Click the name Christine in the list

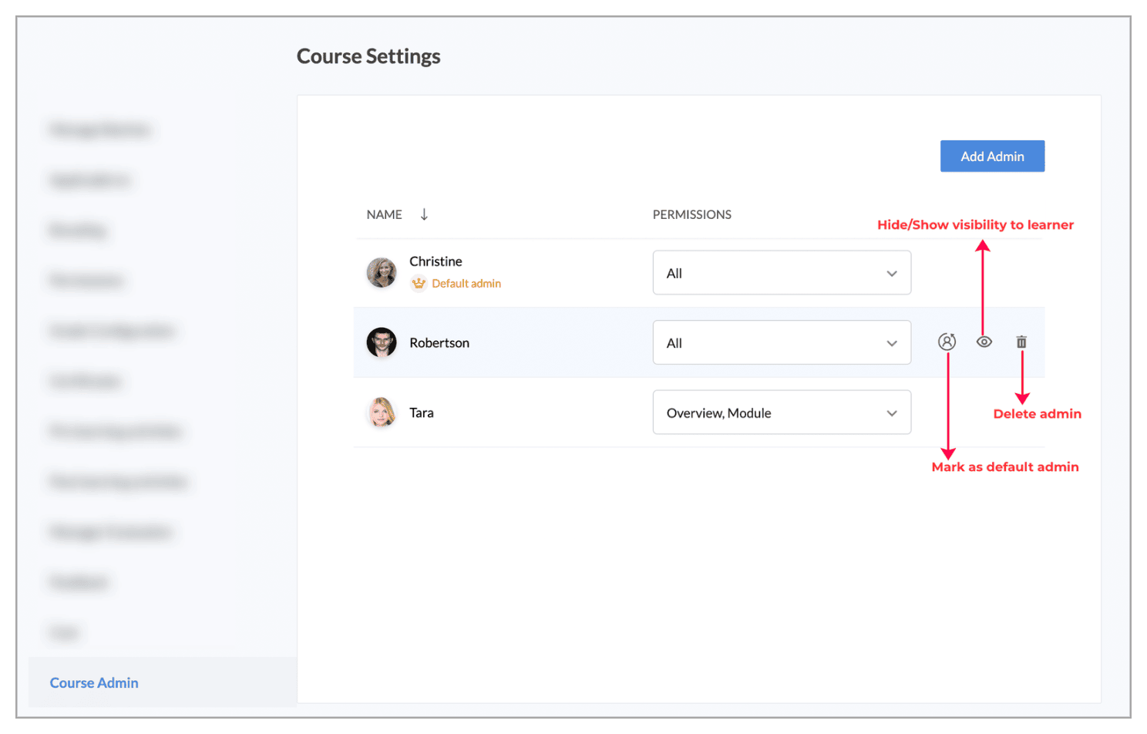tap(436, 261)
